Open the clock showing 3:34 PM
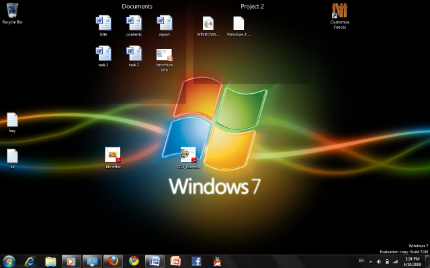 click(412, 261)
